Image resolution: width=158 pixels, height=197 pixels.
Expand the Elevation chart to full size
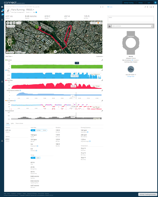[102, 60]
